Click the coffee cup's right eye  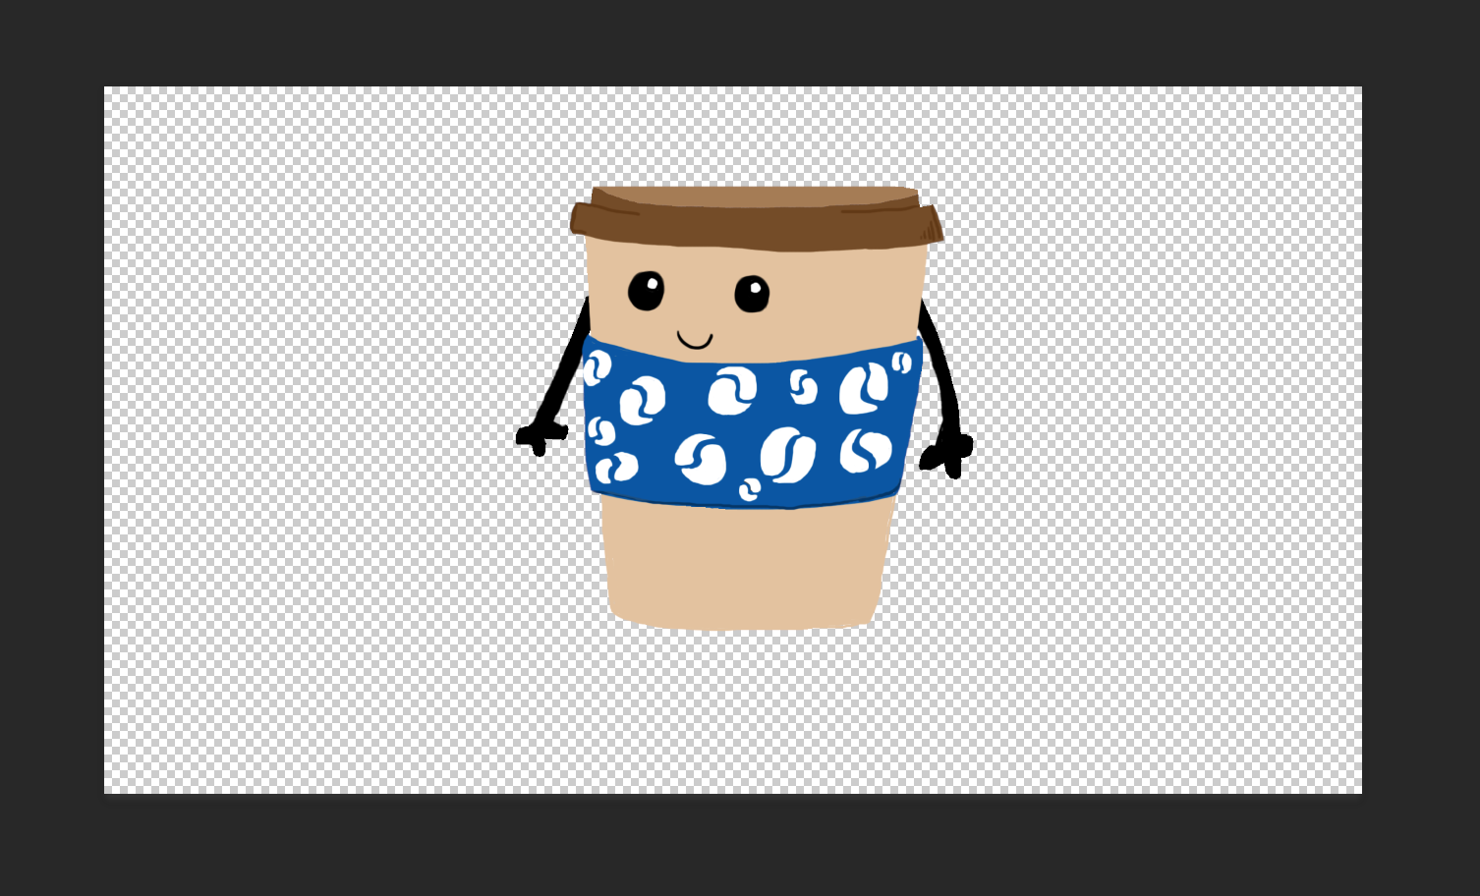(x=752, y=294)
